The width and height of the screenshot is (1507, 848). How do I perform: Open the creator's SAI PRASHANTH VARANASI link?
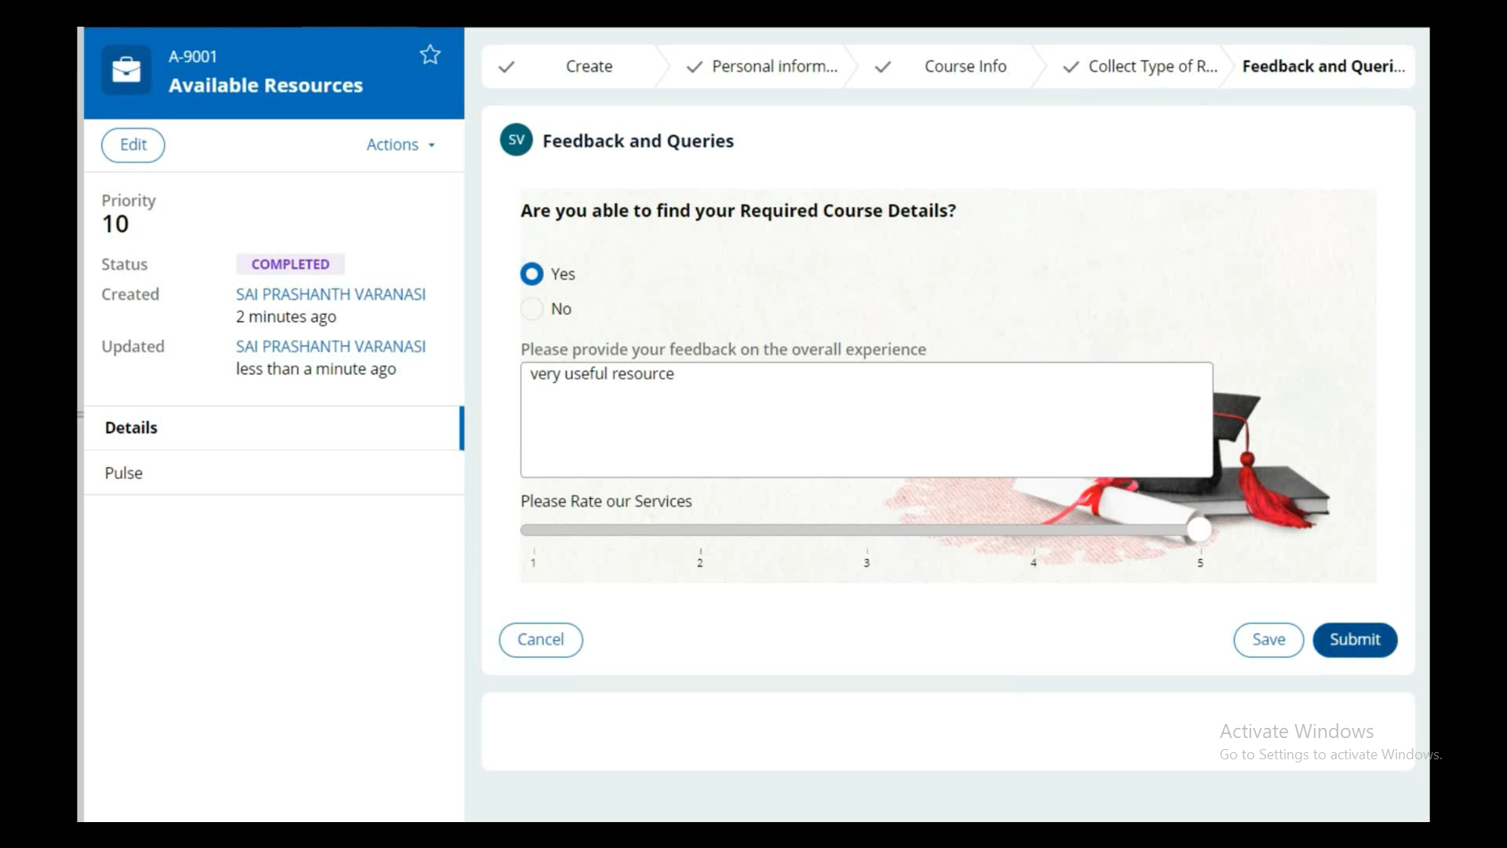330,294
